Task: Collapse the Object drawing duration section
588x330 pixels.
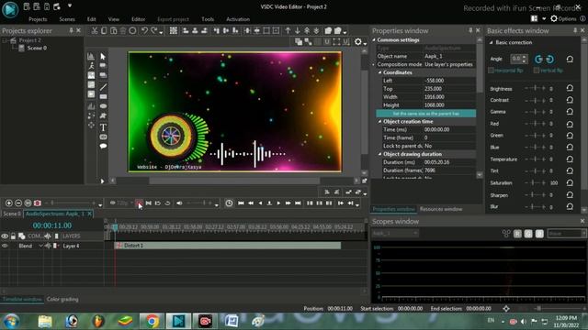Action: [379, 154]
